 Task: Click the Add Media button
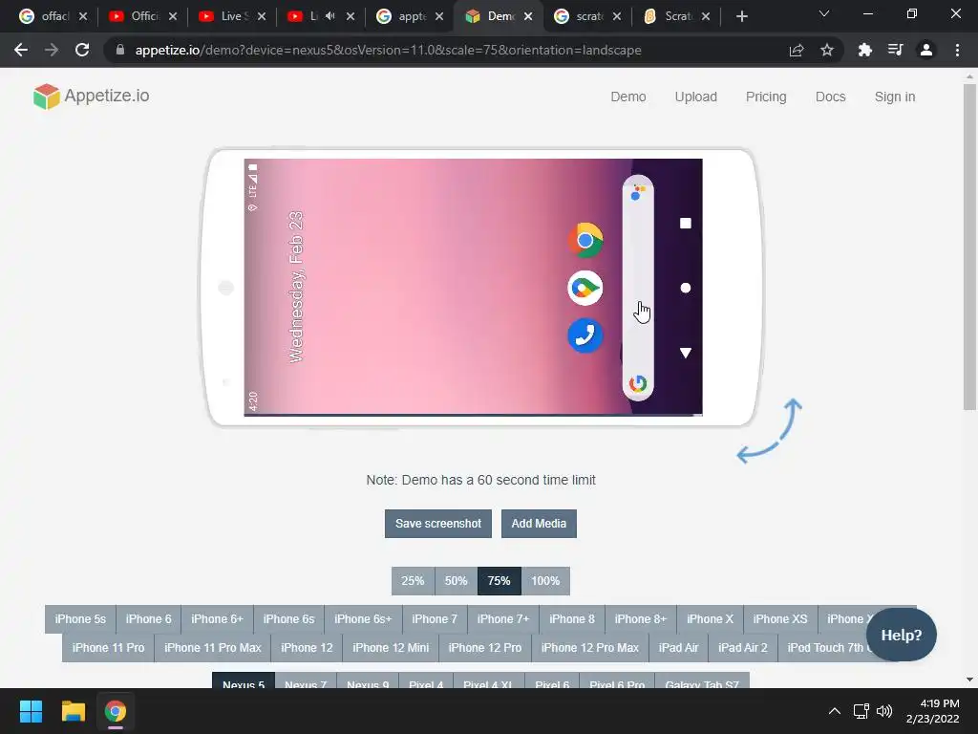pos(539,524)
